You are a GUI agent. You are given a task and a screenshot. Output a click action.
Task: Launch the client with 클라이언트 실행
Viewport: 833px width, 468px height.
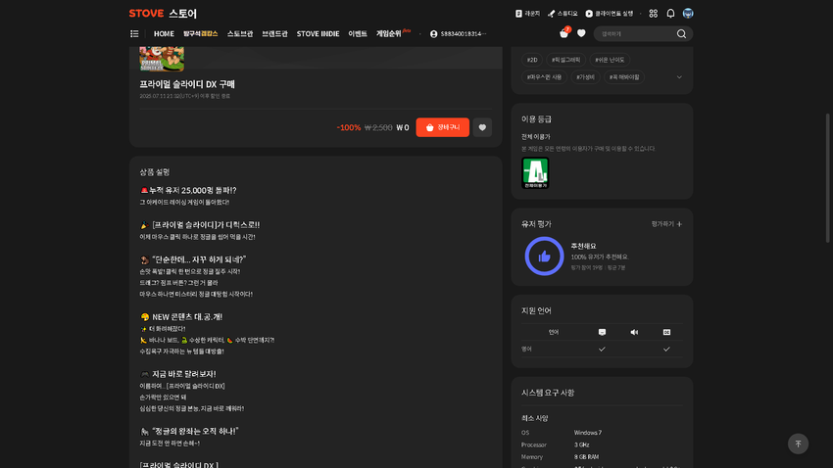click(x=610, y=14)
